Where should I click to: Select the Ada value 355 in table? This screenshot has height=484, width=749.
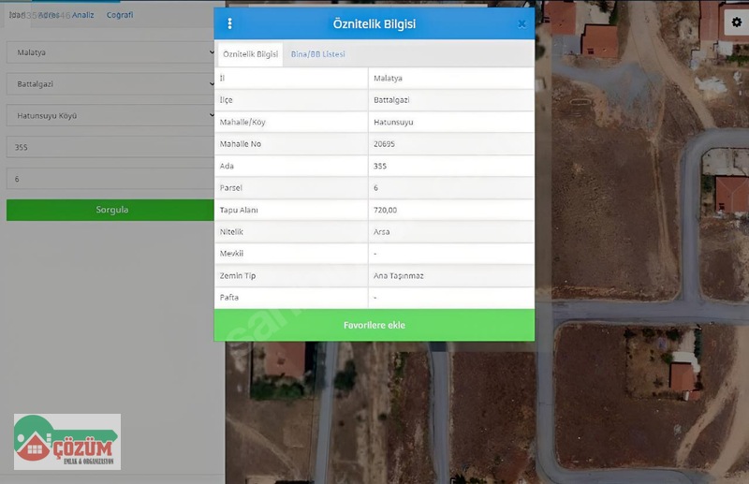pyautogui.click(x=380, y=166)
